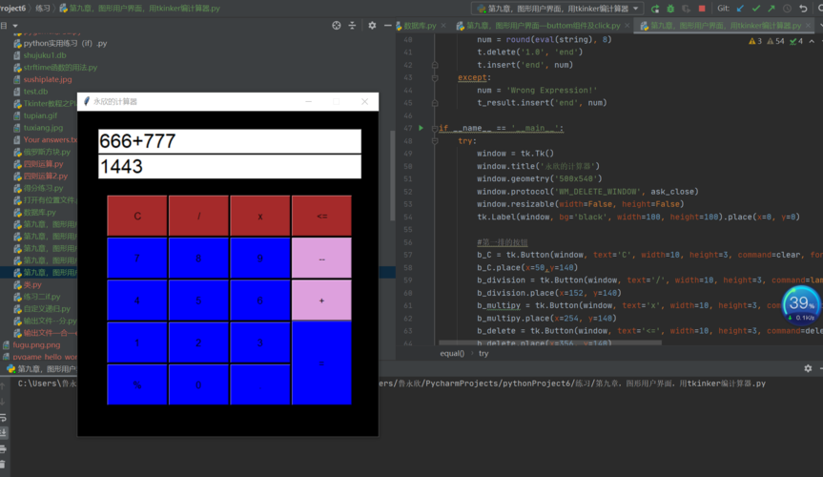Click the 练习 breadcrumb in navigation bar
The image size is (823, 477).
click(43, 9)
